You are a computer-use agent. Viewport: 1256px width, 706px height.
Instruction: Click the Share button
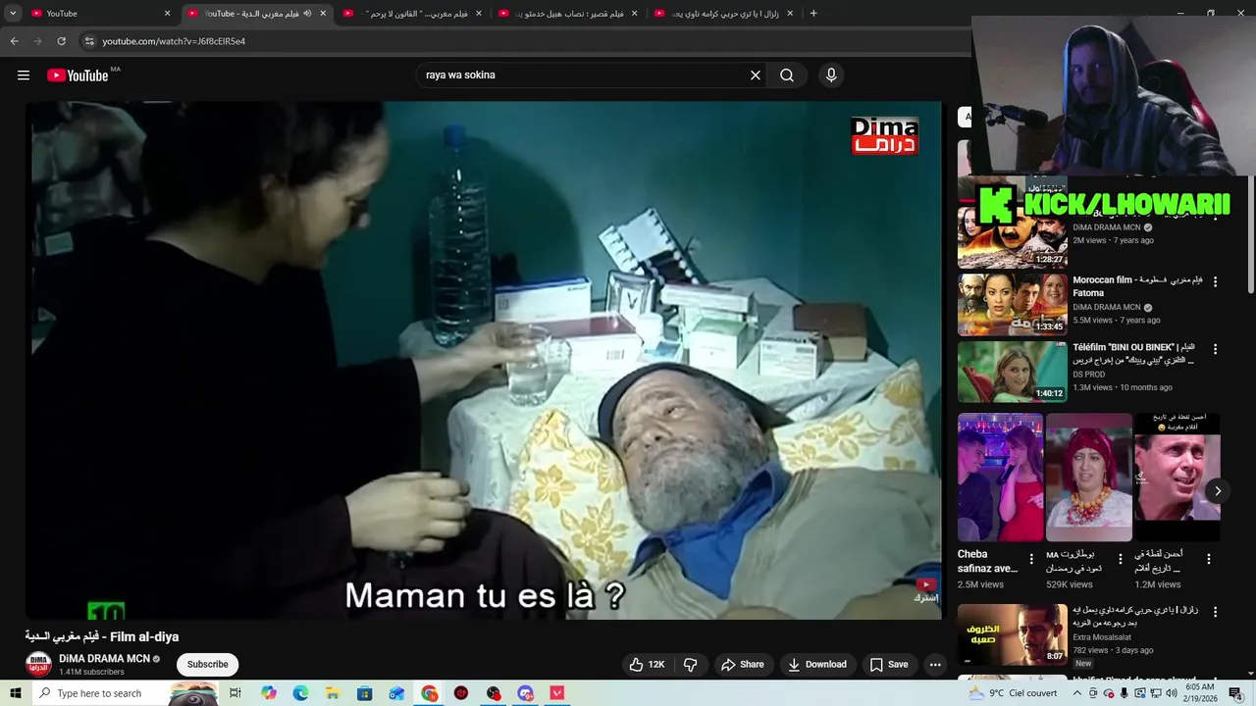tap(742, 665)
